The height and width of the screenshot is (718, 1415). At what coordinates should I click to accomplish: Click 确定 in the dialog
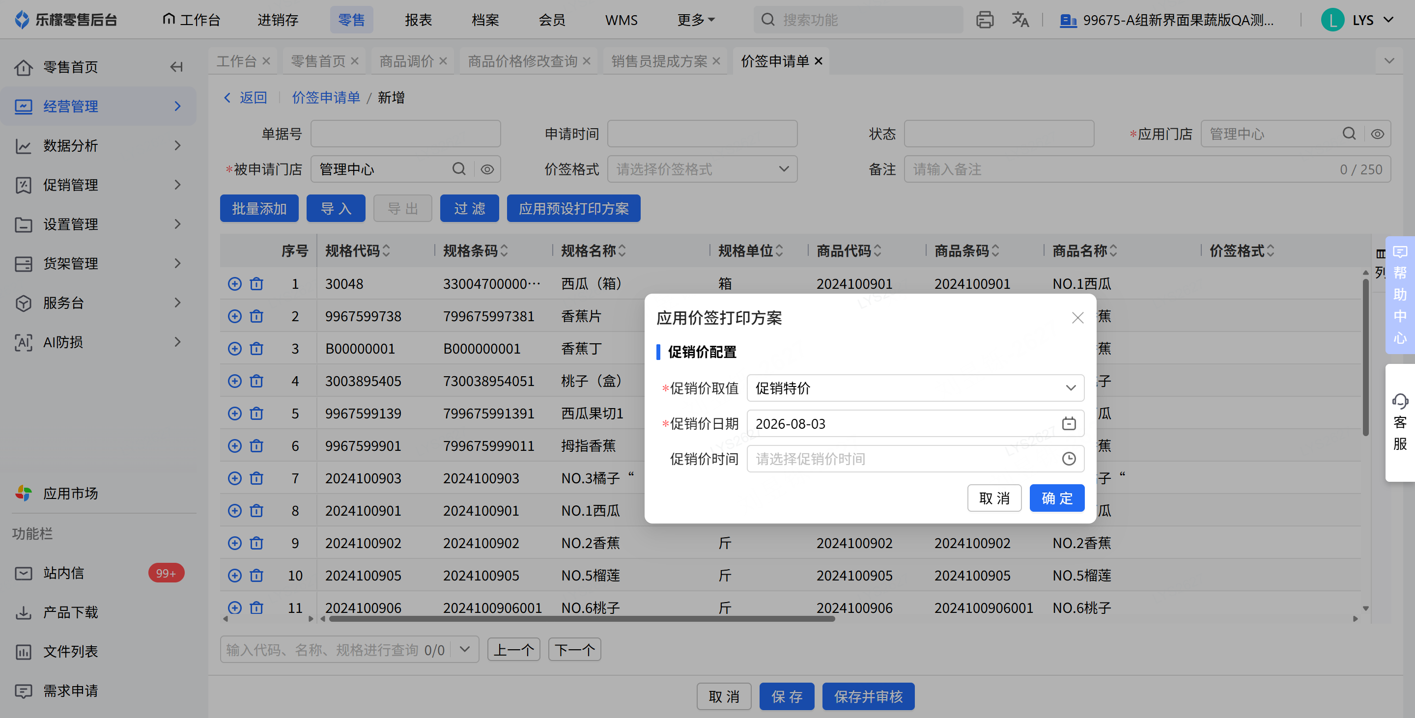click(1057, 498)
